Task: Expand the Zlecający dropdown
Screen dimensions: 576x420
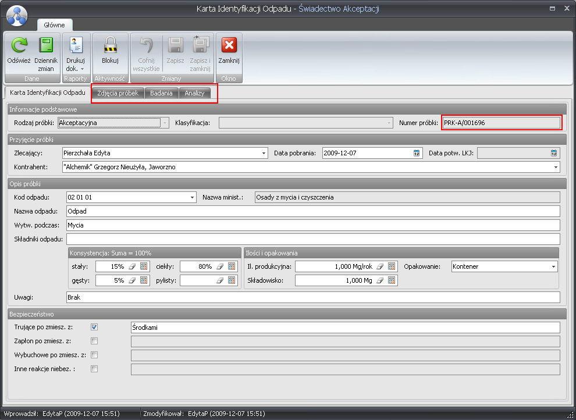Action: (264, 153)
